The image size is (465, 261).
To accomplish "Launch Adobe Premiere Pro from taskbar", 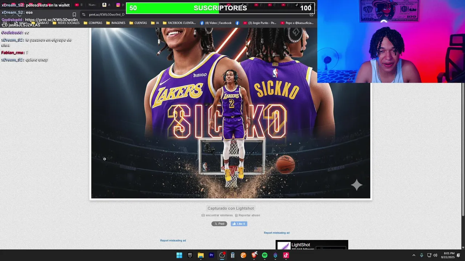I will [211, 255].
